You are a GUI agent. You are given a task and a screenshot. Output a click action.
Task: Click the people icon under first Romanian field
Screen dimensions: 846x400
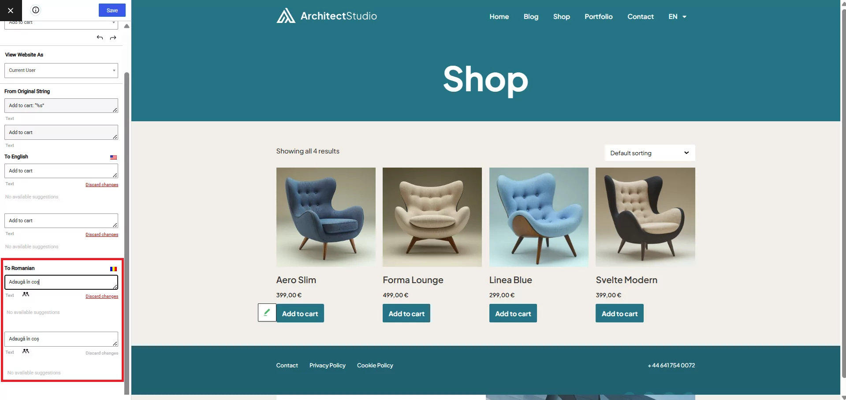pyautogui.click(x=26, y=294)
